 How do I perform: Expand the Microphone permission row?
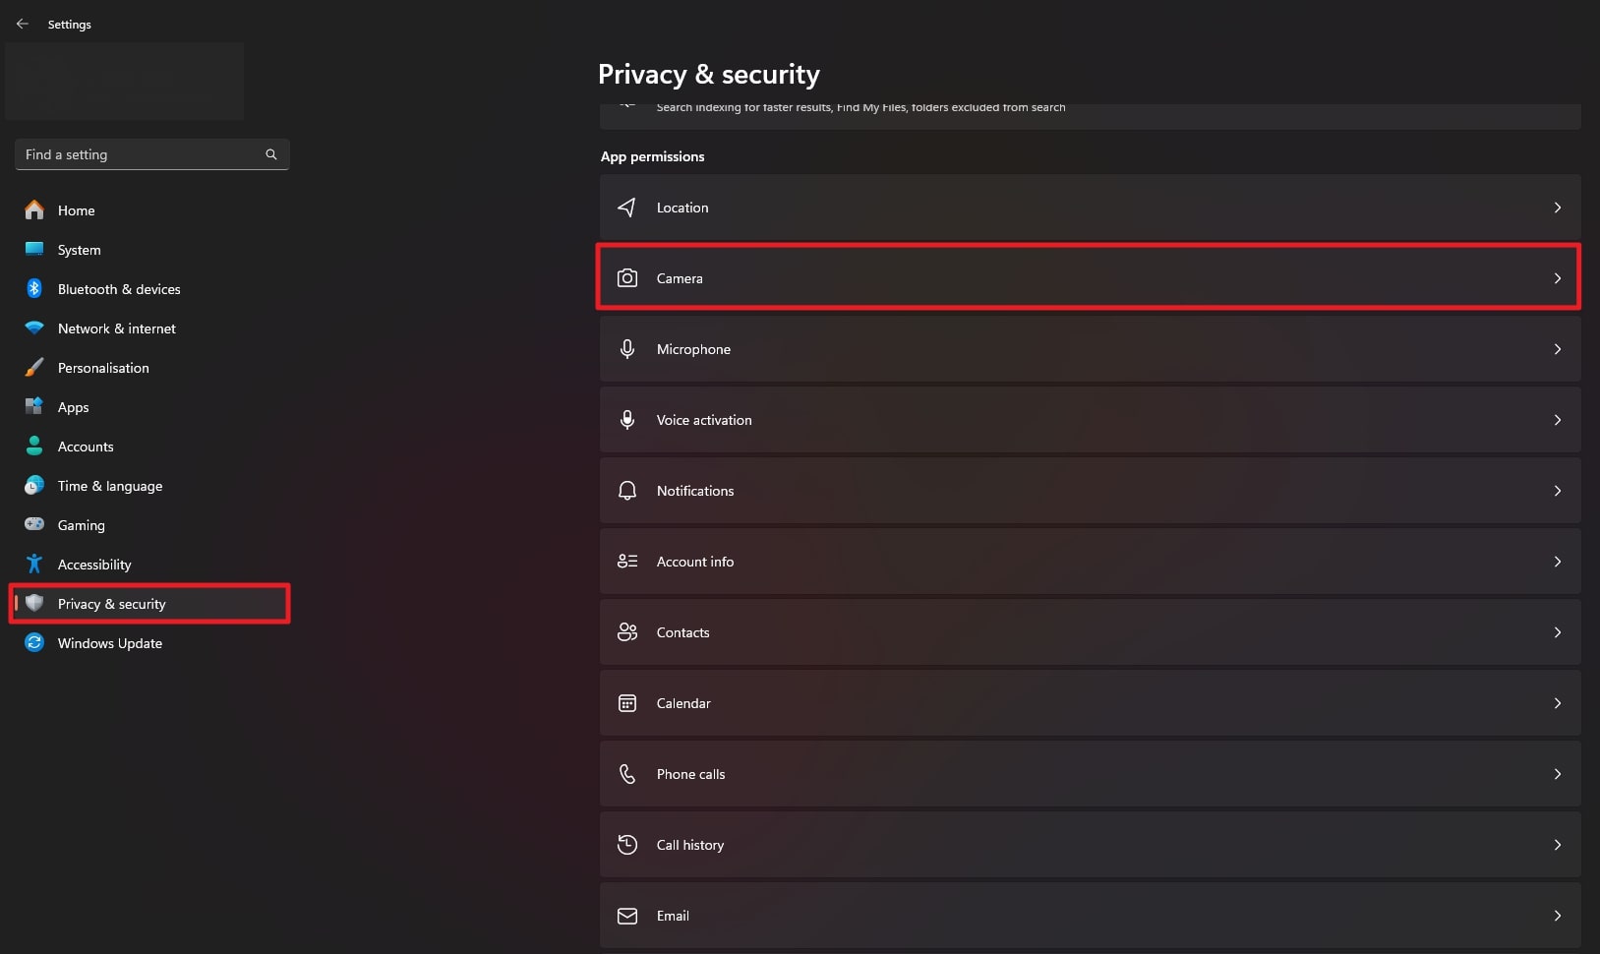(x=1558, y=348)
